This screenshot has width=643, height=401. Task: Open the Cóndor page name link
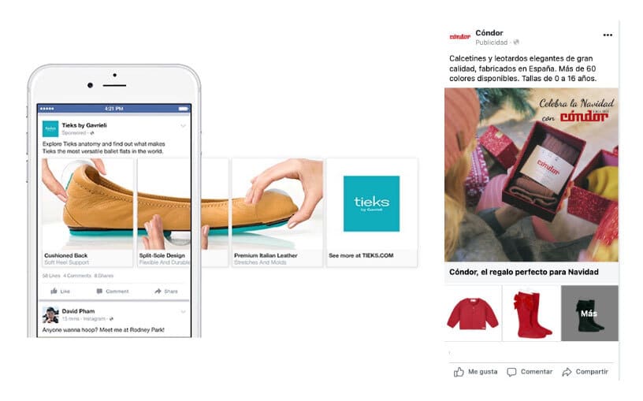489,33
